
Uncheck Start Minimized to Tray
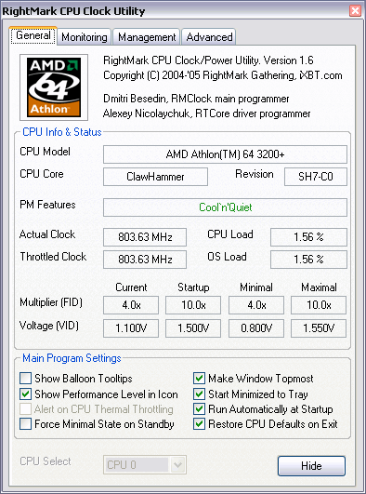point(199,394)
